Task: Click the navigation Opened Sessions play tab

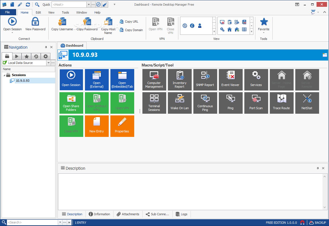Action: [x=17, y=56]
